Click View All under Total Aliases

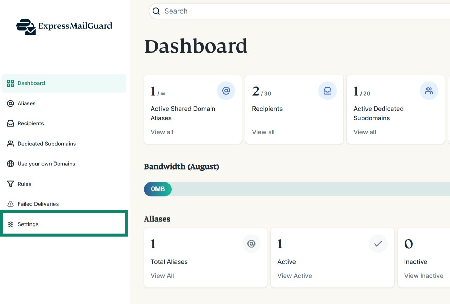(x=162, y=276)
